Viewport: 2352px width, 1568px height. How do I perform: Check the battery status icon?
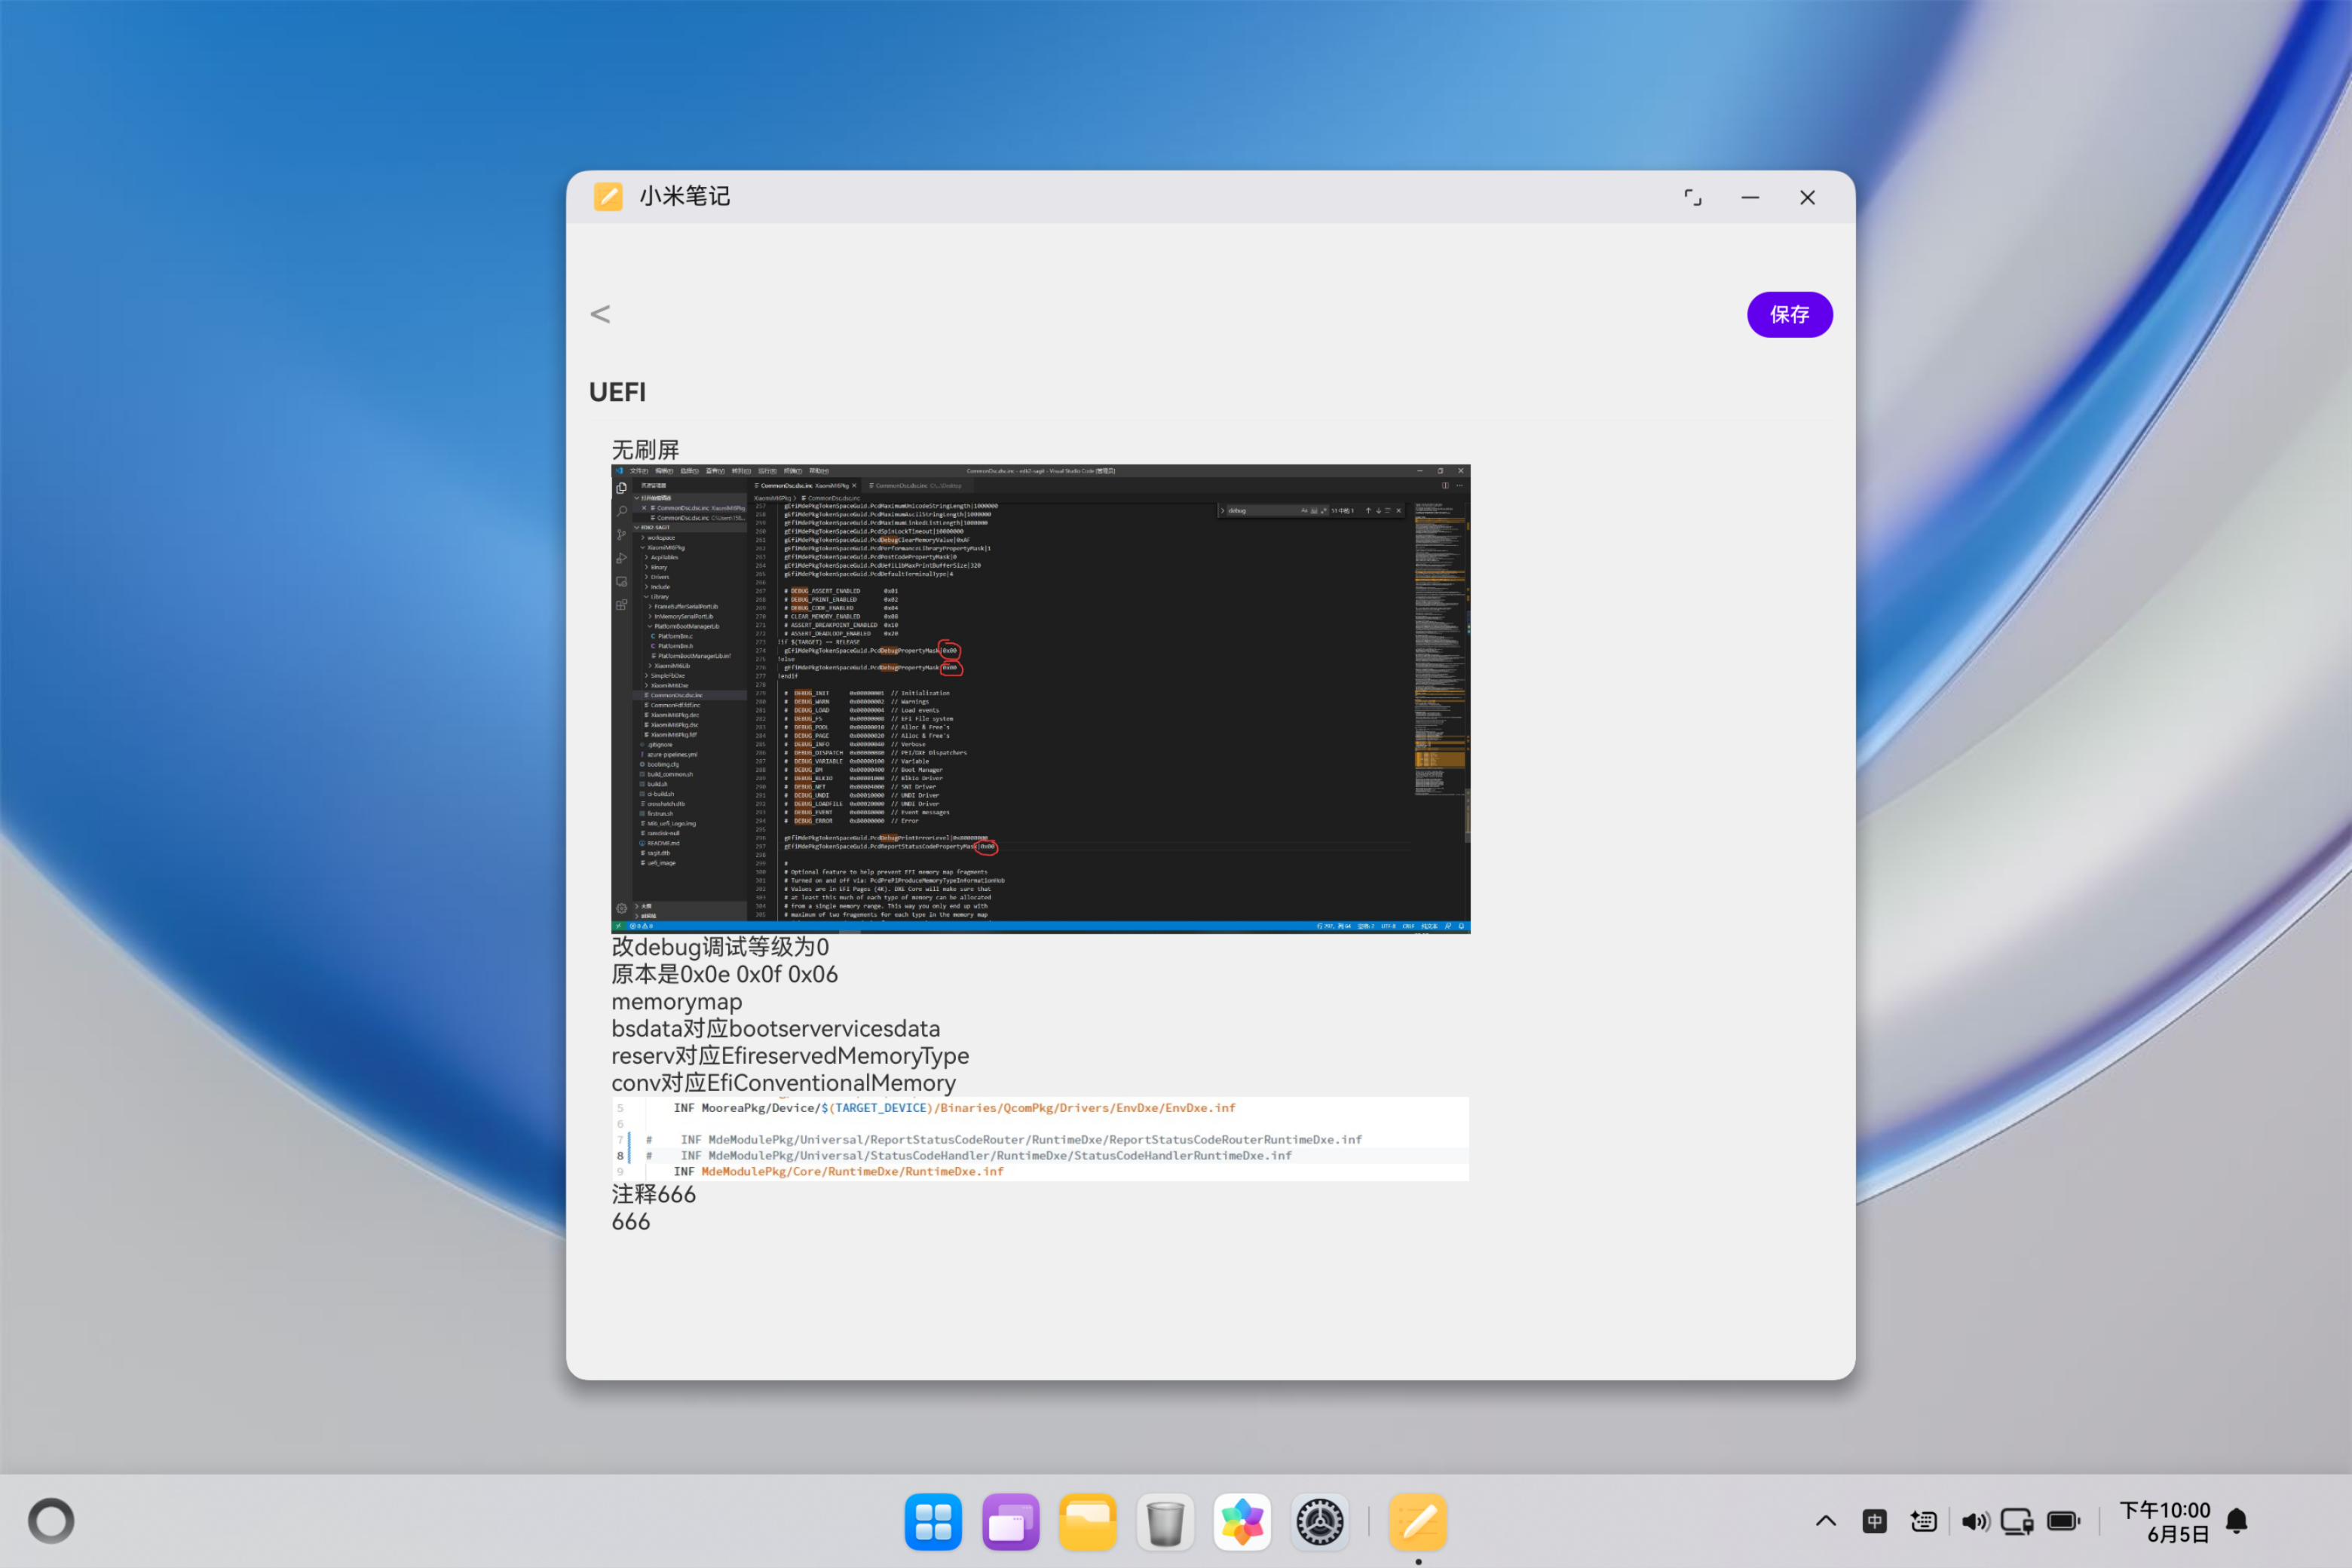click(2063, 1521)
